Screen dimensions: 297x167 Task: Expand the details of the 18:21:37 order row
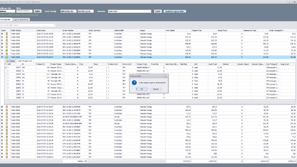[2, 151]
